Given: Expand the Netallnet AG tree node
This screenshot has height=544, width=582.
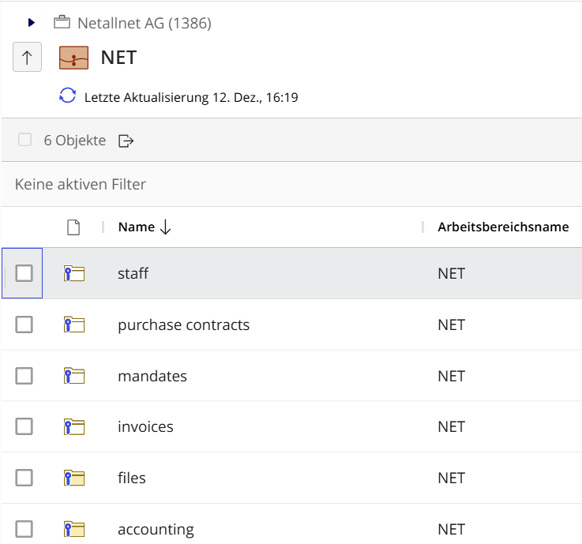Looking at the screenshot, I should (x=32, y=23).
